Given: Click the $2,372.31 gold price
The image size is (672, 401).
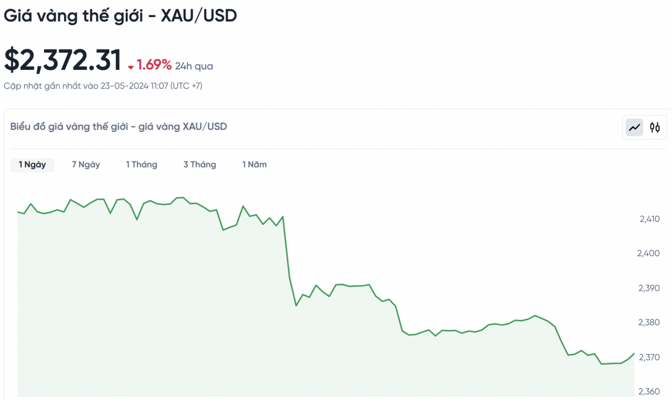Looking at the screenshot, I should coord(63,61).
